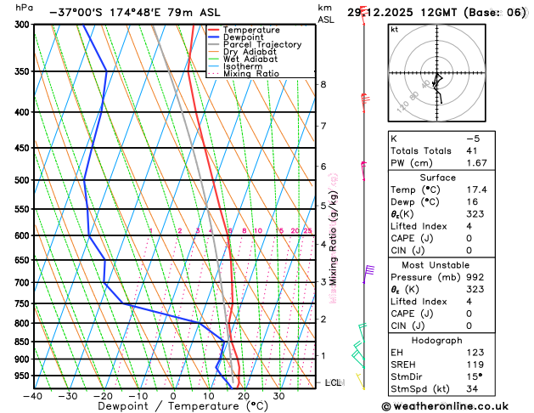Click the PW (cm) value 1.67
The width and height of the screenshot is (534, 413).
pos(477,163)
